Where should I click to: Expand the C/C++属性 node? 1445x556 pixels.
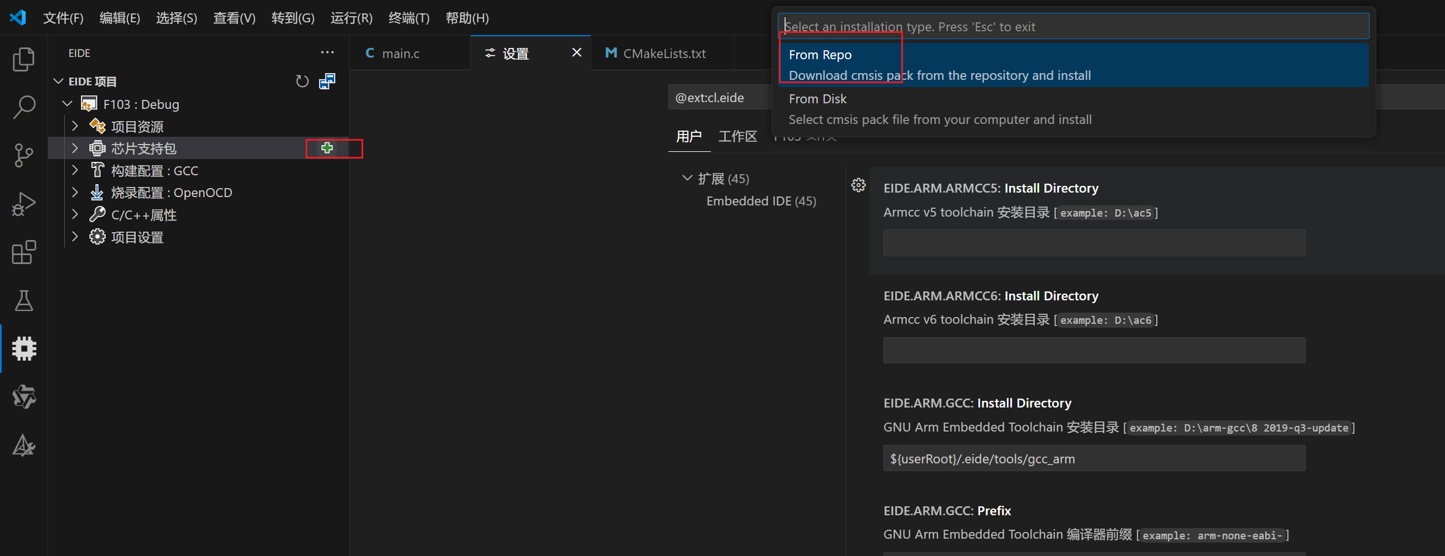(x=75, y=215)
